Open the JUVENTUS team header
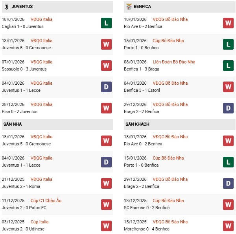Viewport: 236px width, 234px height. pyautogui.click(x=22, y=7)
